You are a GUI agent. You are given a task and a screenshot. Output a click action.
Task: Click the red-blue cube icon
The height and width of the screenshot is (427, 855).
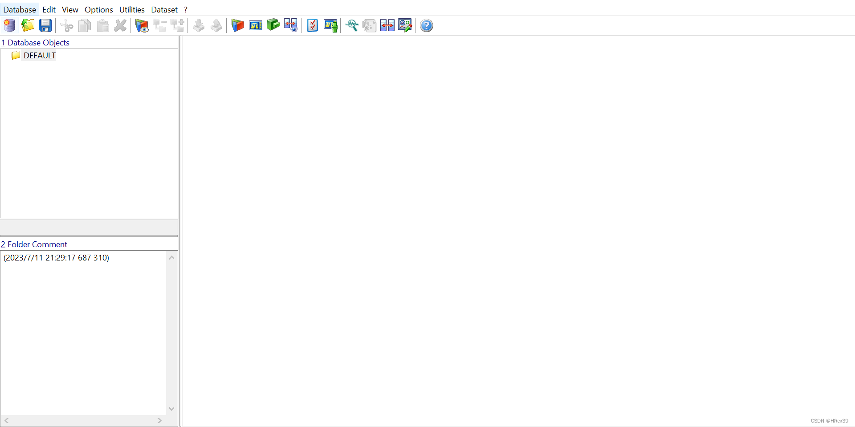238,25
